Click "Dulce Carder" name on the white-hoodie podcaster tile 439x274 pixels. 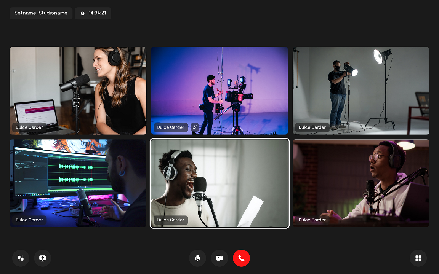point(312,220)
